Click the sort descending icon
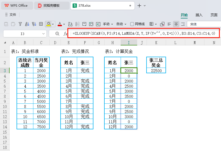Screen dimensions: 221x151 tap(34, 24)
